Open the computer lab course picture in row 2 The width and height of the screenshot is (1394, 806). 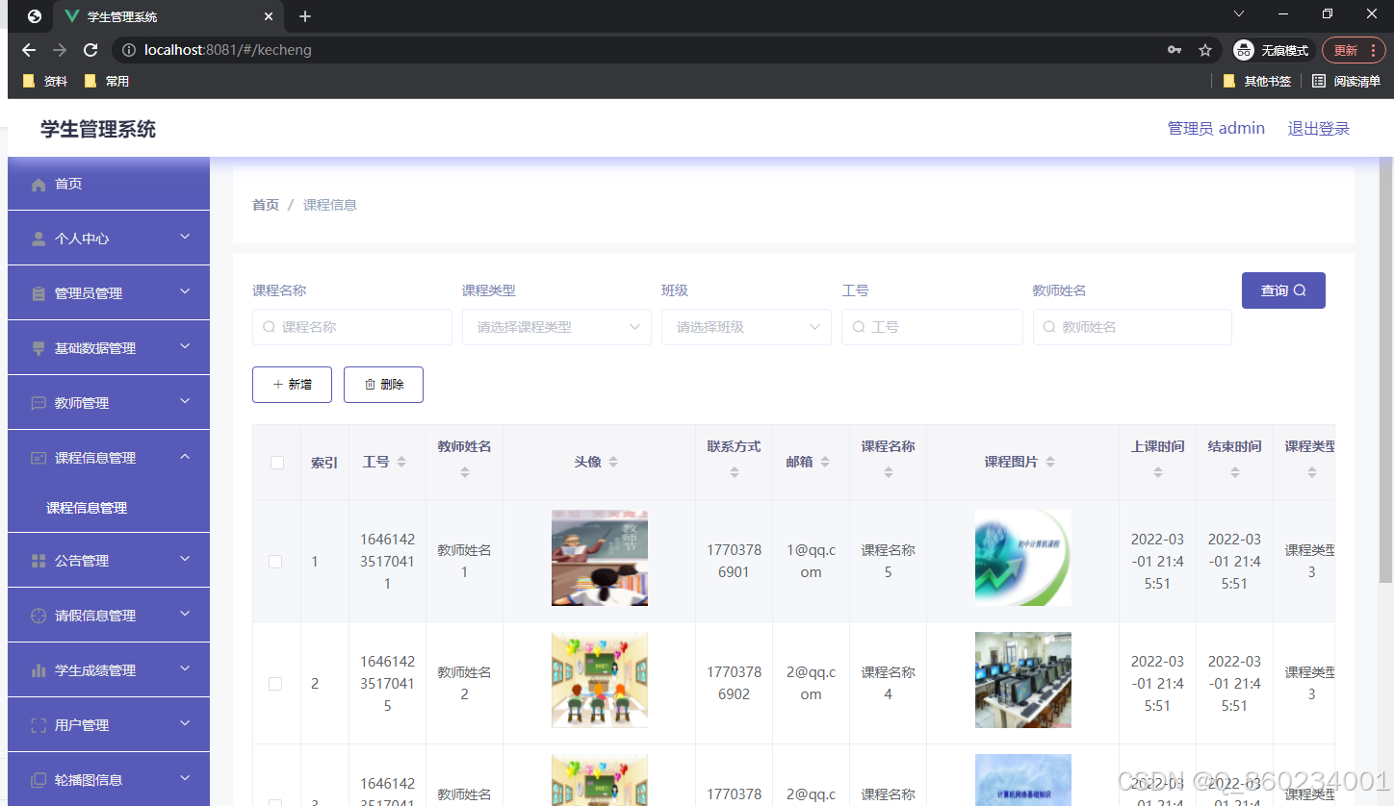(1023, 680)
